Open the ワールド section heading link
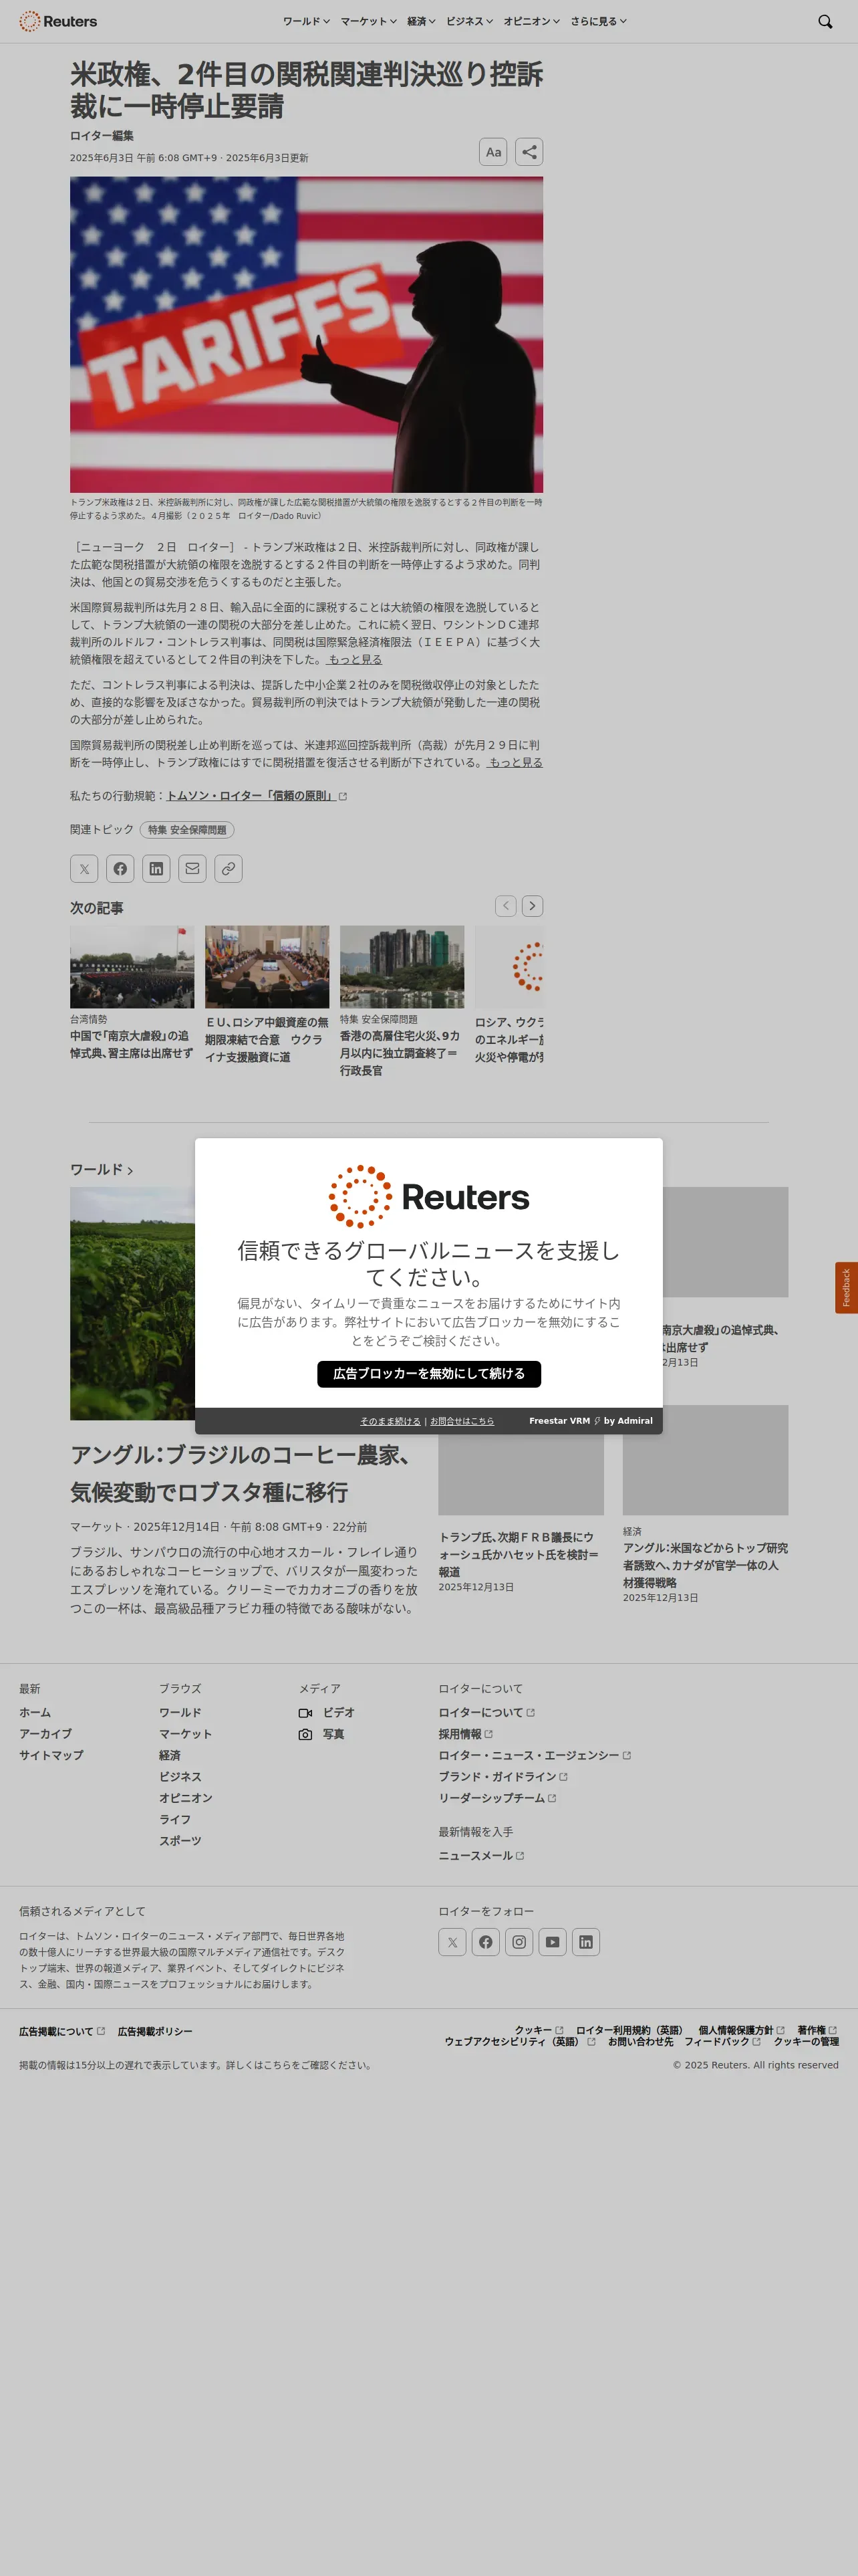 pos(101,1169)
